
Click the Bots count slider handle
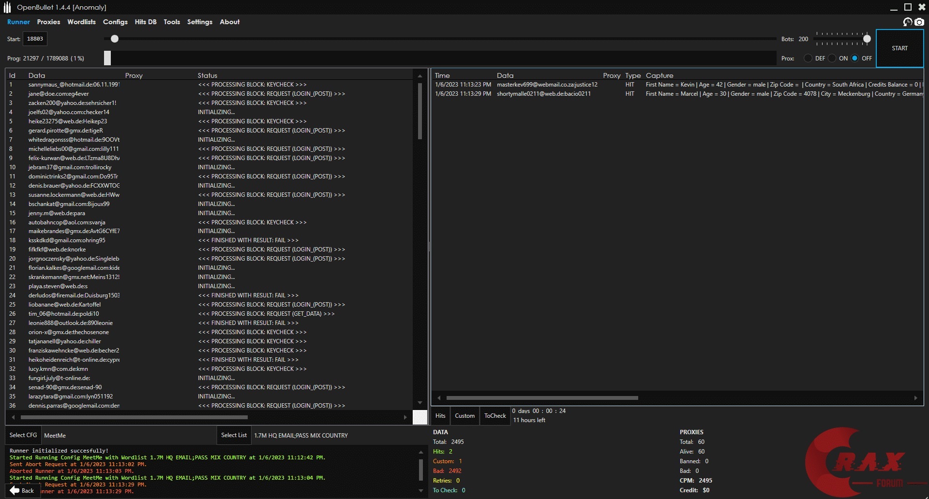(x=867, y=39)
